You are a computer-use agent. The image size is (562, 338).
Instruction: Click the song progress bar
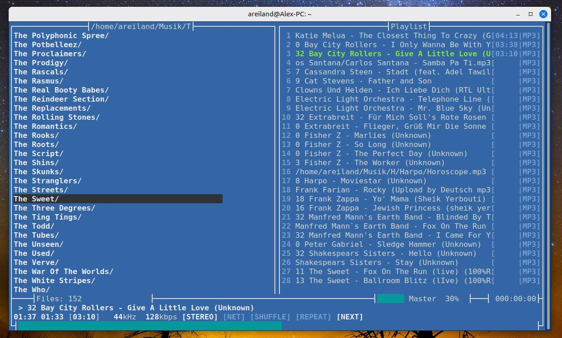point(277,325)
